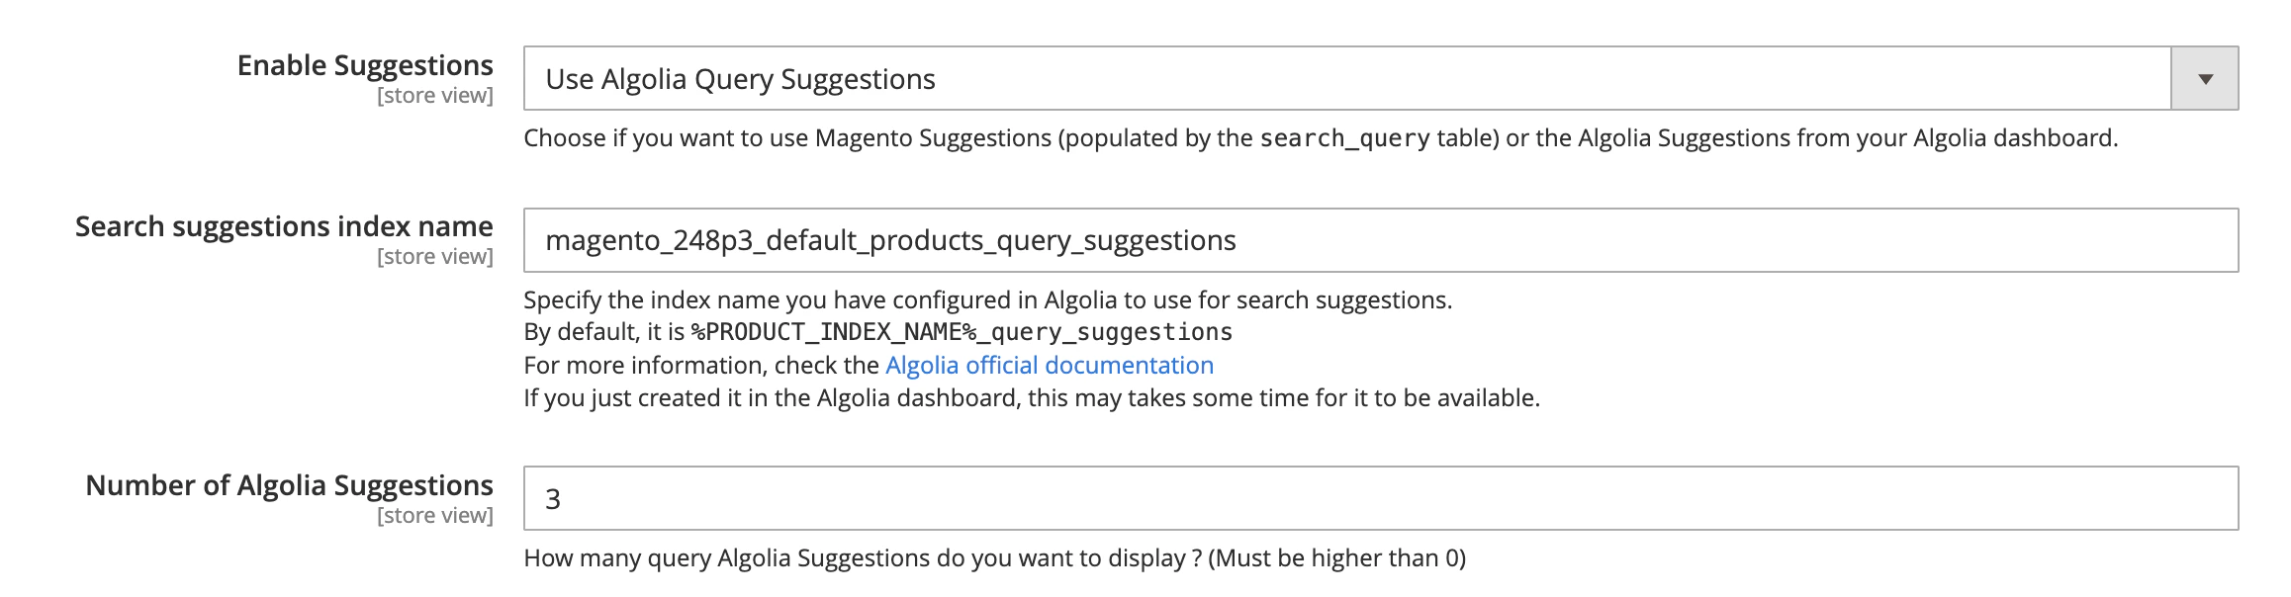Click the dropdown arrow beside Use Algolia Query Suggestions
The height and width of the screenshot is (597, 2291).
point(2207,76)
